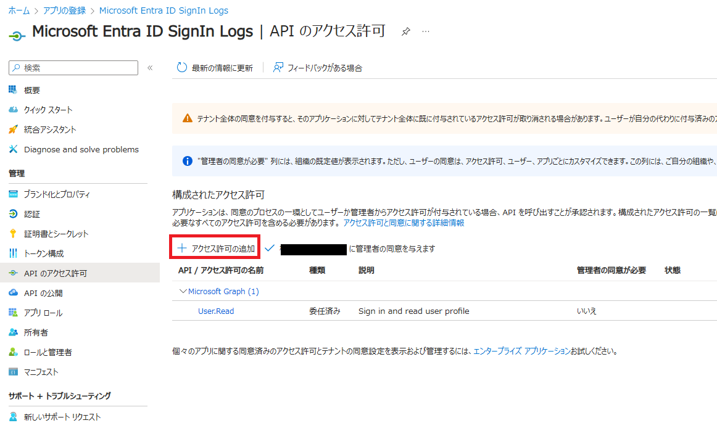This screenshot has height=436, width=717.
Task: Click 最新の情報に更新 button
Action: [x=215, y=68]
